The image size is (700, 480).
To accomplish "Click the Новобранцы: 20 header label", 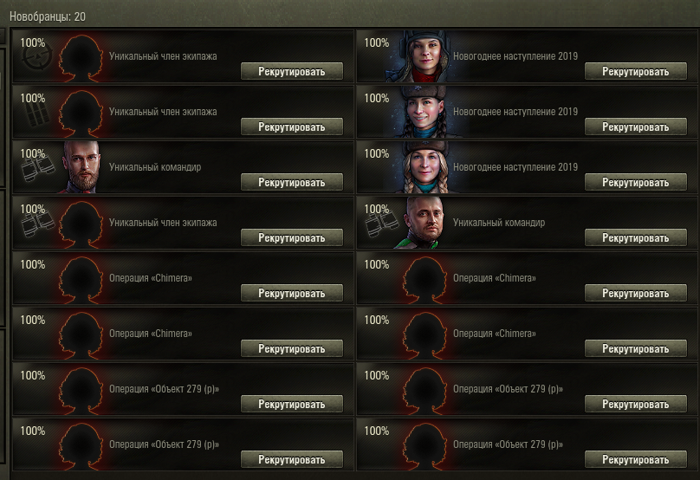I will pos(48,16).
